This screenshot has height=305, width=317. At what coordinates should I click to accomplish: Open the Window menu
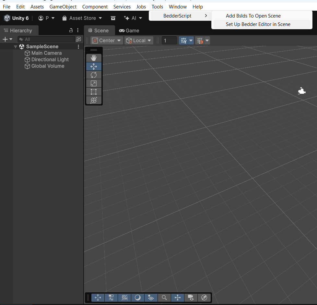pos(178,7)
